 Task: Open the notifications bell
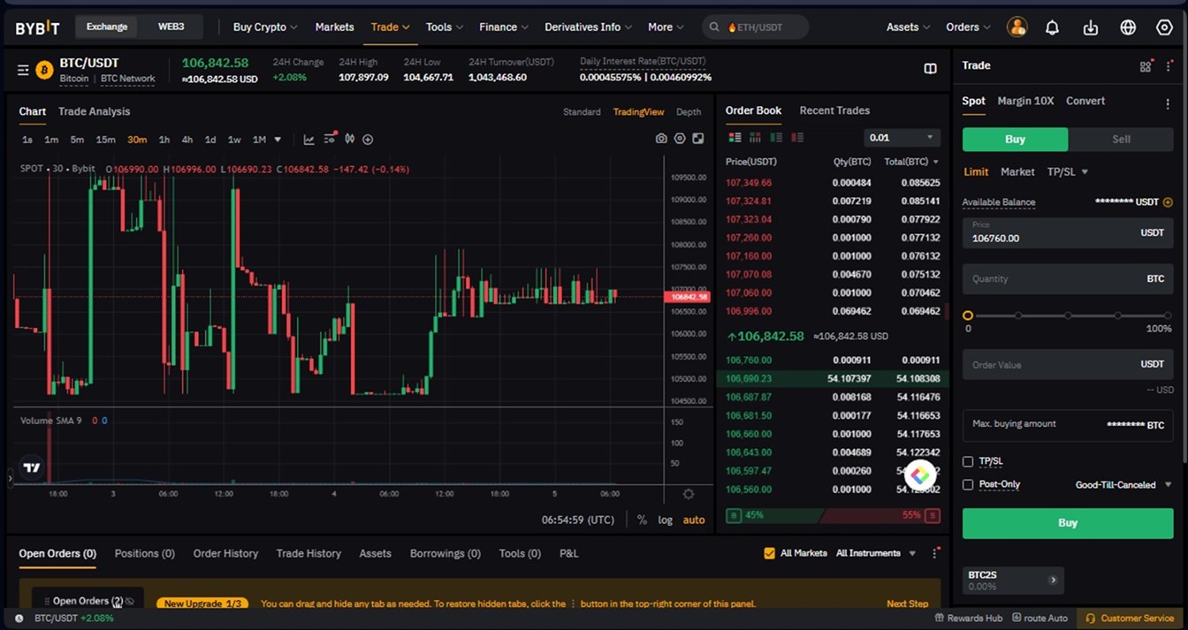(x=1052, y=27)
